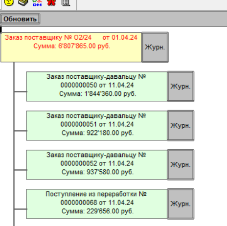This screenshot has width=227, height=226.
Task: Click the microchip toolbar icon
Action: click(23, 2)
